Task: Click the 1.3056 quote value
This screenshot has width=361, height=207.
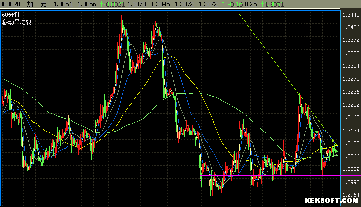Action: 87,4
